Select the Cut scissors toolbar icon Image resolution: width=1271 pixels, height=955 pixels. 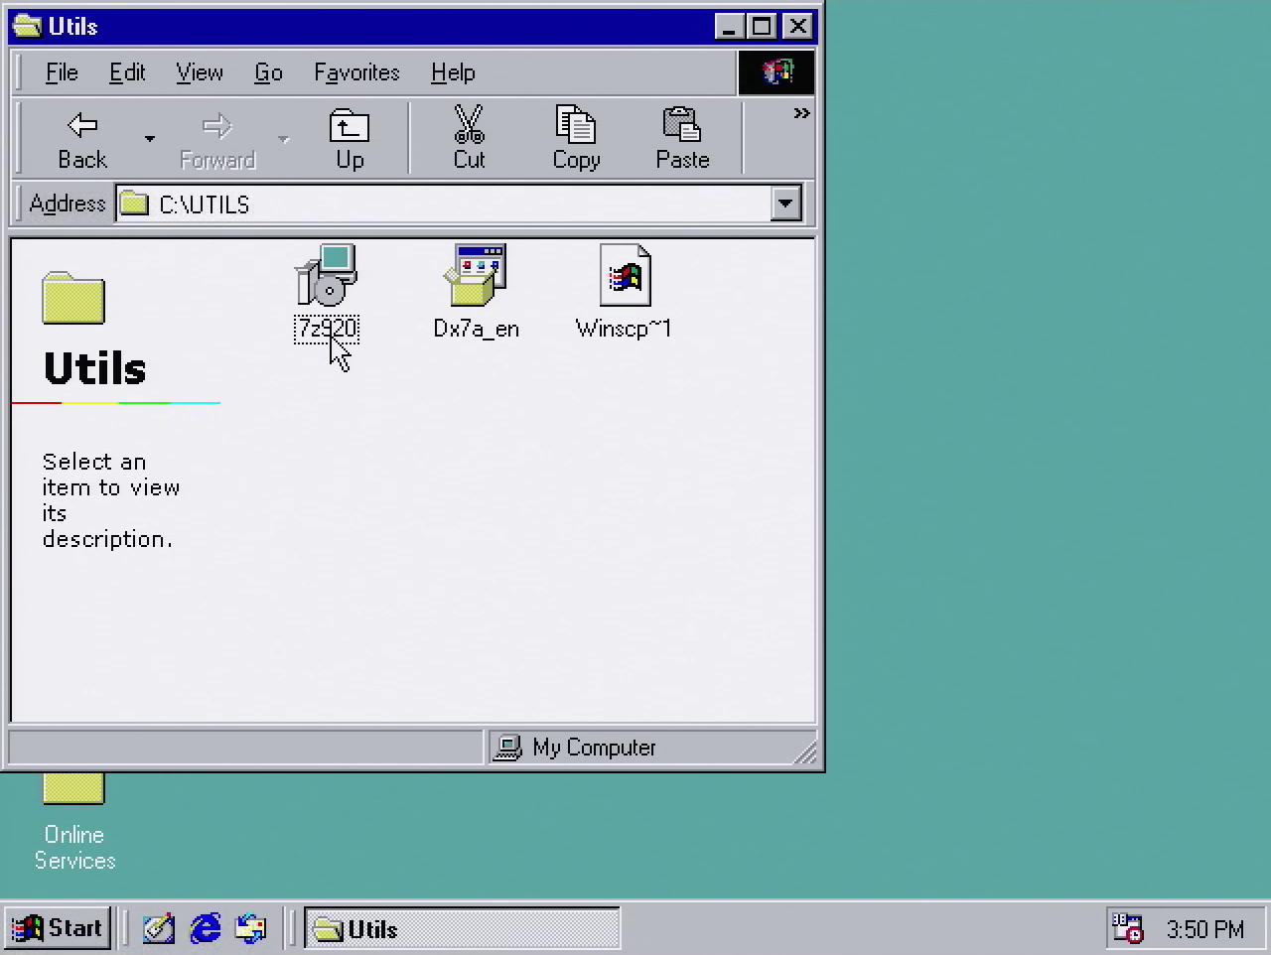tap(469, 137)
